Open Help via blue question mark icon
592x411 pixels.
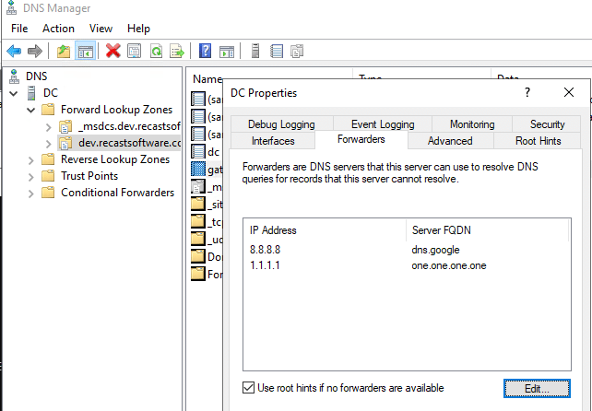pyautogui.click(x=205, y=51)
